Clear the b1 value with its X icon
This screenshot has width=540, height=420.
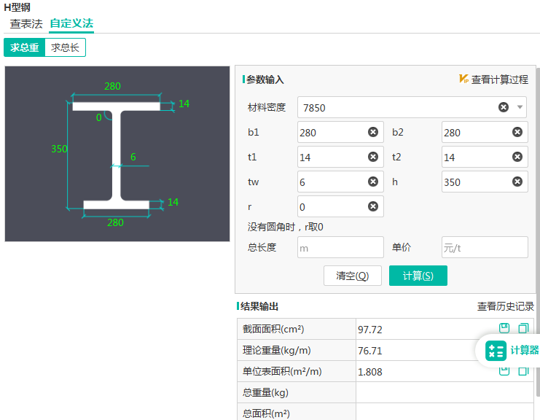(373, 132)
